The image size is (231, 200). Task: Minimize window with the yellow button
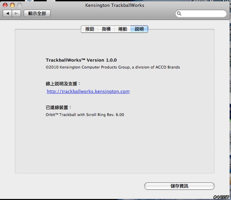[12, 5]
